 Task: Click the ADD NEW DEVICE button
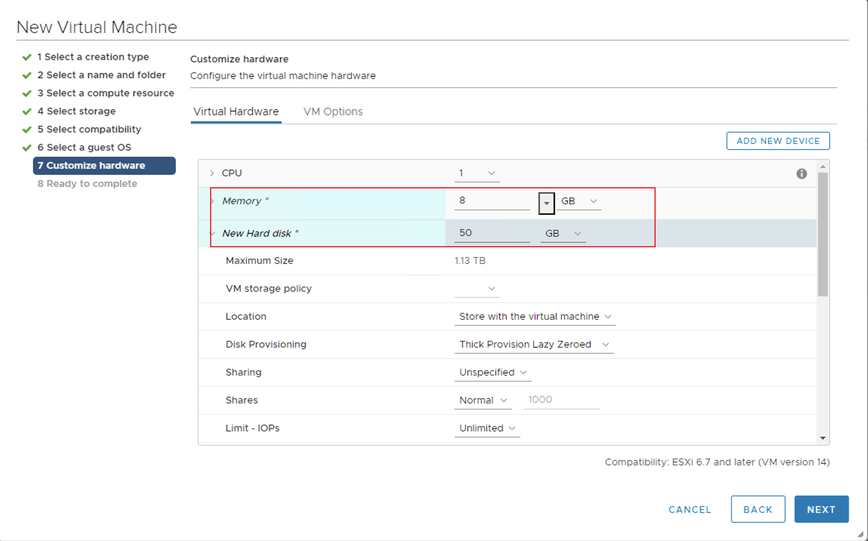coord(778,141)
